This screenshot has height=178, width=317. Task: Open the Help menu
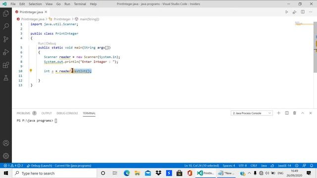pyautogui.click(x=93, y=4)
